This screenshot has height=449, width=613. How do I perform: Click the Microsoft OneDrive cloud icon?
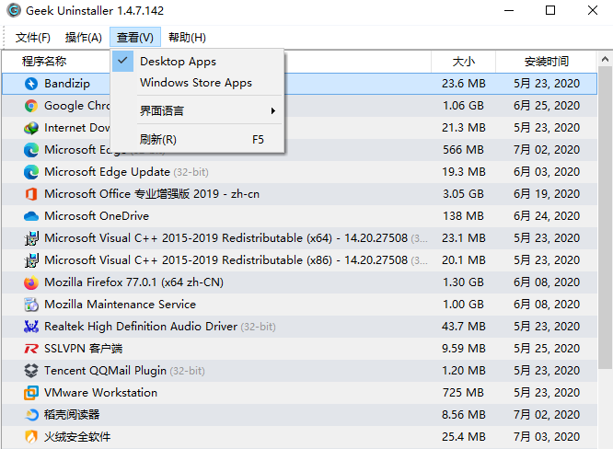31,216
